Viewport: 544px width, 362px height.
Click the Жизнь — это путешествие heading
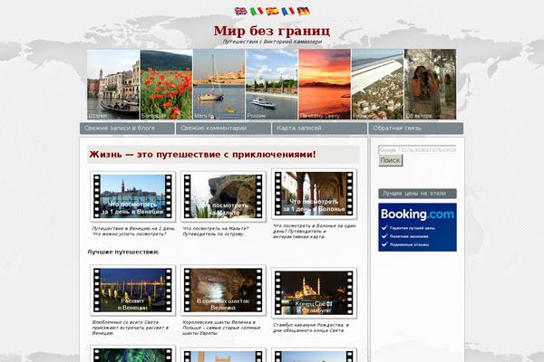202,155
